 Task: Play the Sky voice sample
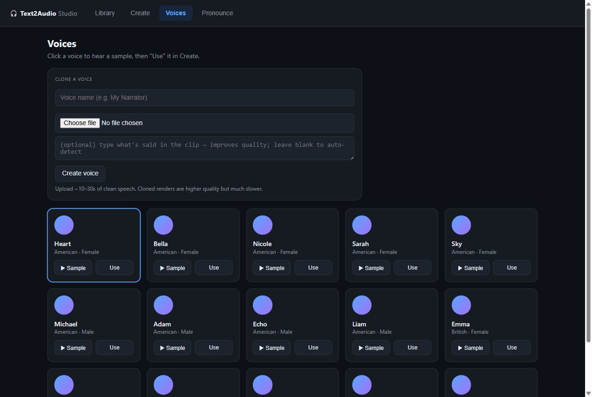(x=470, y=268)
